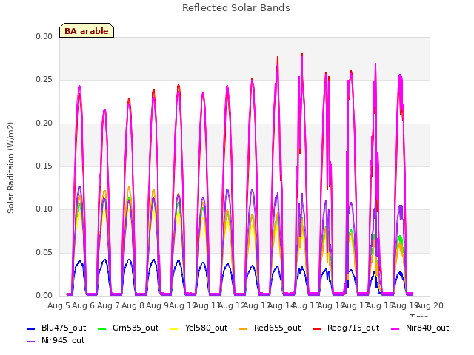Click the blue Blu475_out legend color marker
The width and height of the screenshot is (474, 355).
coord(31,328)
